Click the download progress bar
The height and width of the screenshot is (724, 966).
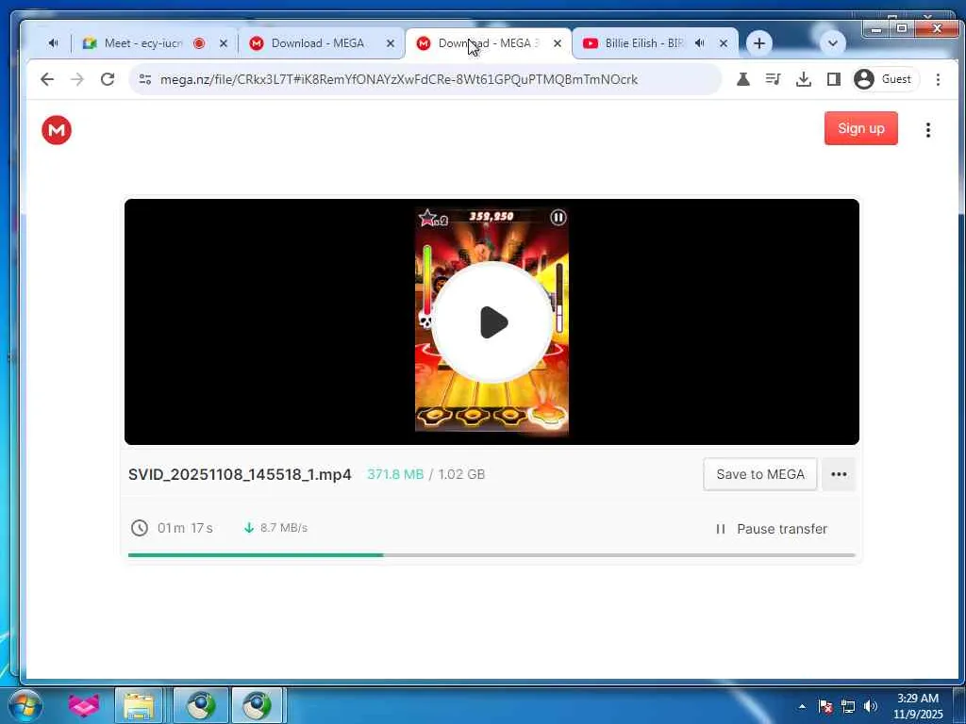[491, 555]
